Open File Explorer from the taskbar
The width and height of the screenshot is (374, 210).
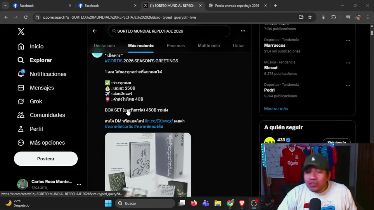click(x=218, y=203)
